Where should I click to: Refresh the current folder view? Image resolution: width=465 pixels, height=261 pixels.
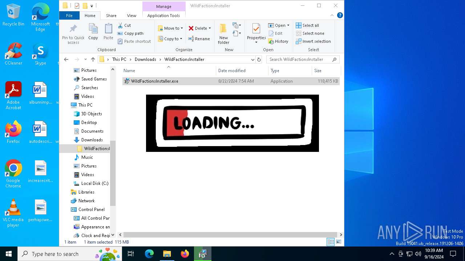(259, 59)
